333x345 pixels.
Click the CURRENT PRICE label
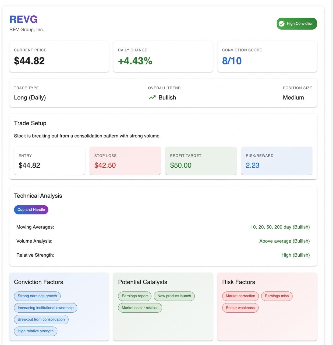[30, 50]
